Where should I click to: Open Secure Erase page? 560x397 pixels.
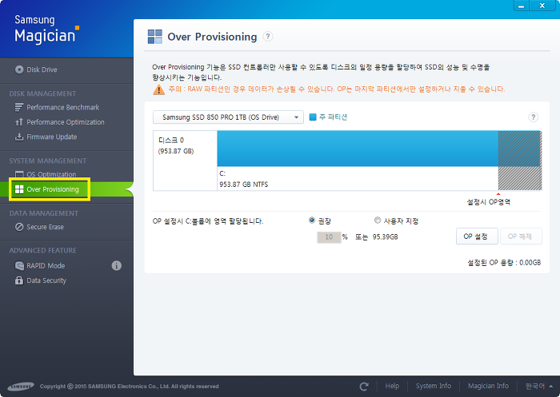click(x=45, y=227)
